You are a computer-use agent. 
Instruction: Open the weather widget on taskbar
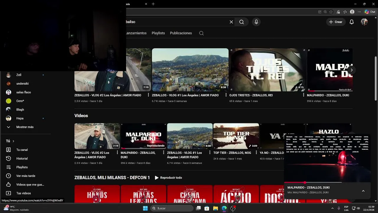[16, 208]
